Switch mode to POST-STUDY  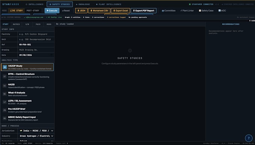pos(33,10)
